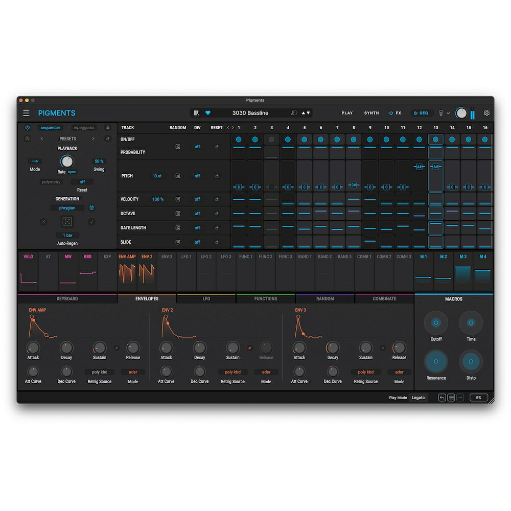Open the hamburger main menu

26,113
